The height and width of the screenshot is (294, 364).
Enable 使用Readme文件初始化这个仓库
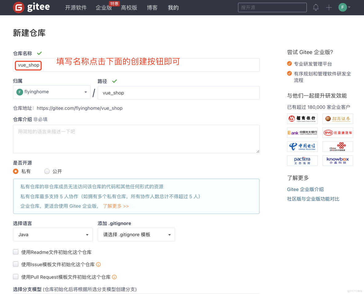pos(16,252)
